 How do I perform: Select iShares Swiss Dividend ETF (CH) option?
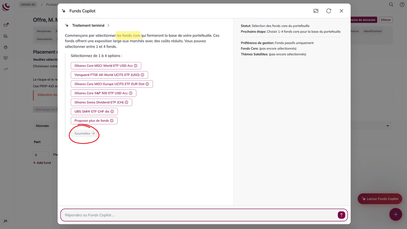pyautogui.click(x=99, y=102)
